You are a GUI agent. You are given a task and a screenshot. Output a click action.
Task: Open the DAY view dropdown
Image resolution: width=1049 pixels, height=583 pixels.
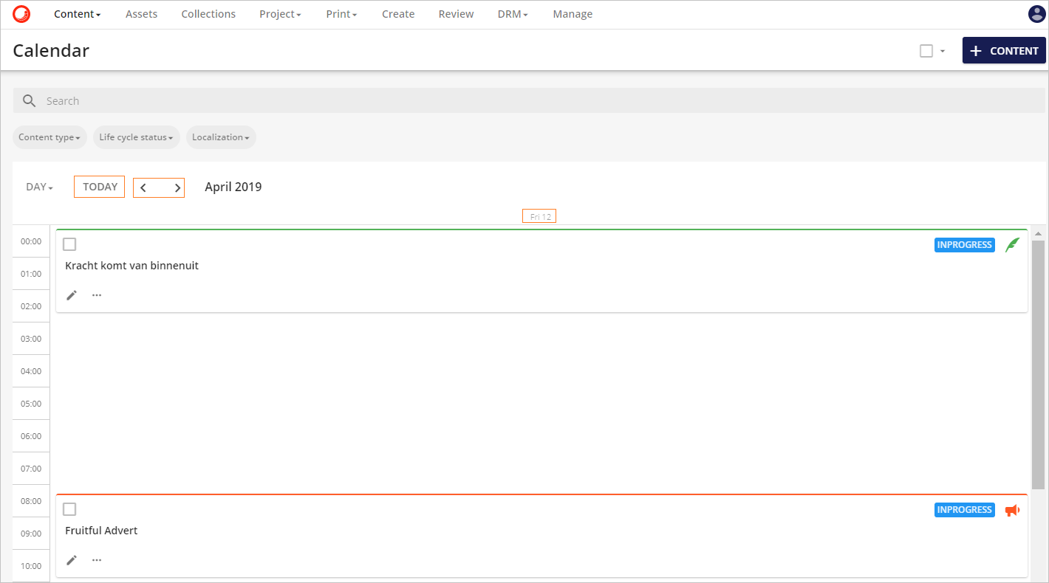click(38, 187)
